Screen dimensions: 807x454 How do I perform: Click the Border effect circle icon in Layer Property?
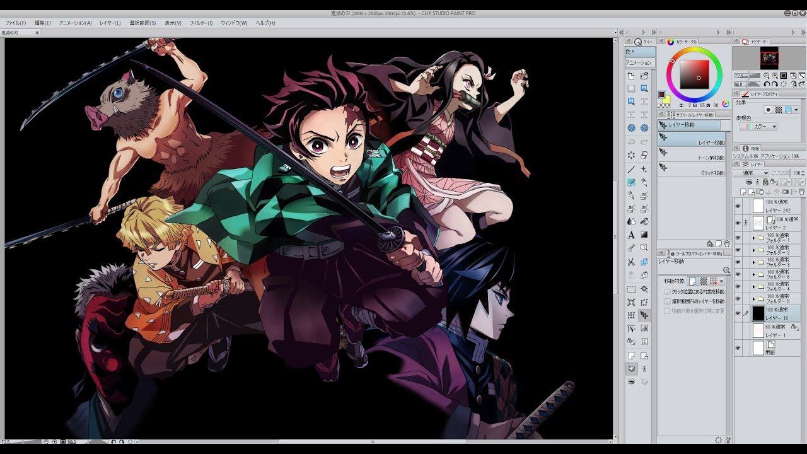pyautogui.click(x=768, y=110)
